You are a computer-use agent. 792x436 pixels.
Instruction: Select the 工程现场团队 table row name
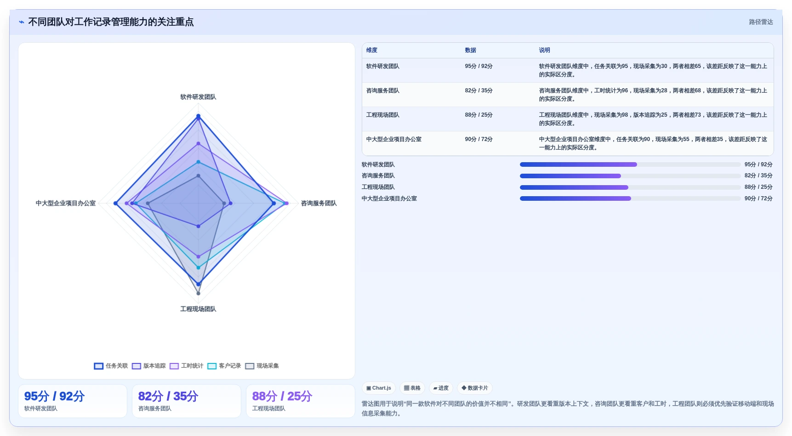[382, 115]
